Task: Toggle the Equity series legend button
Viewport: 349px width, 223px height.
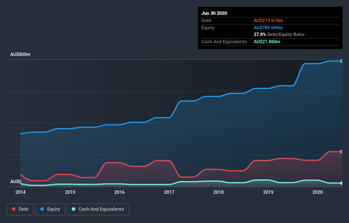Action: click(x=50, y=209)
